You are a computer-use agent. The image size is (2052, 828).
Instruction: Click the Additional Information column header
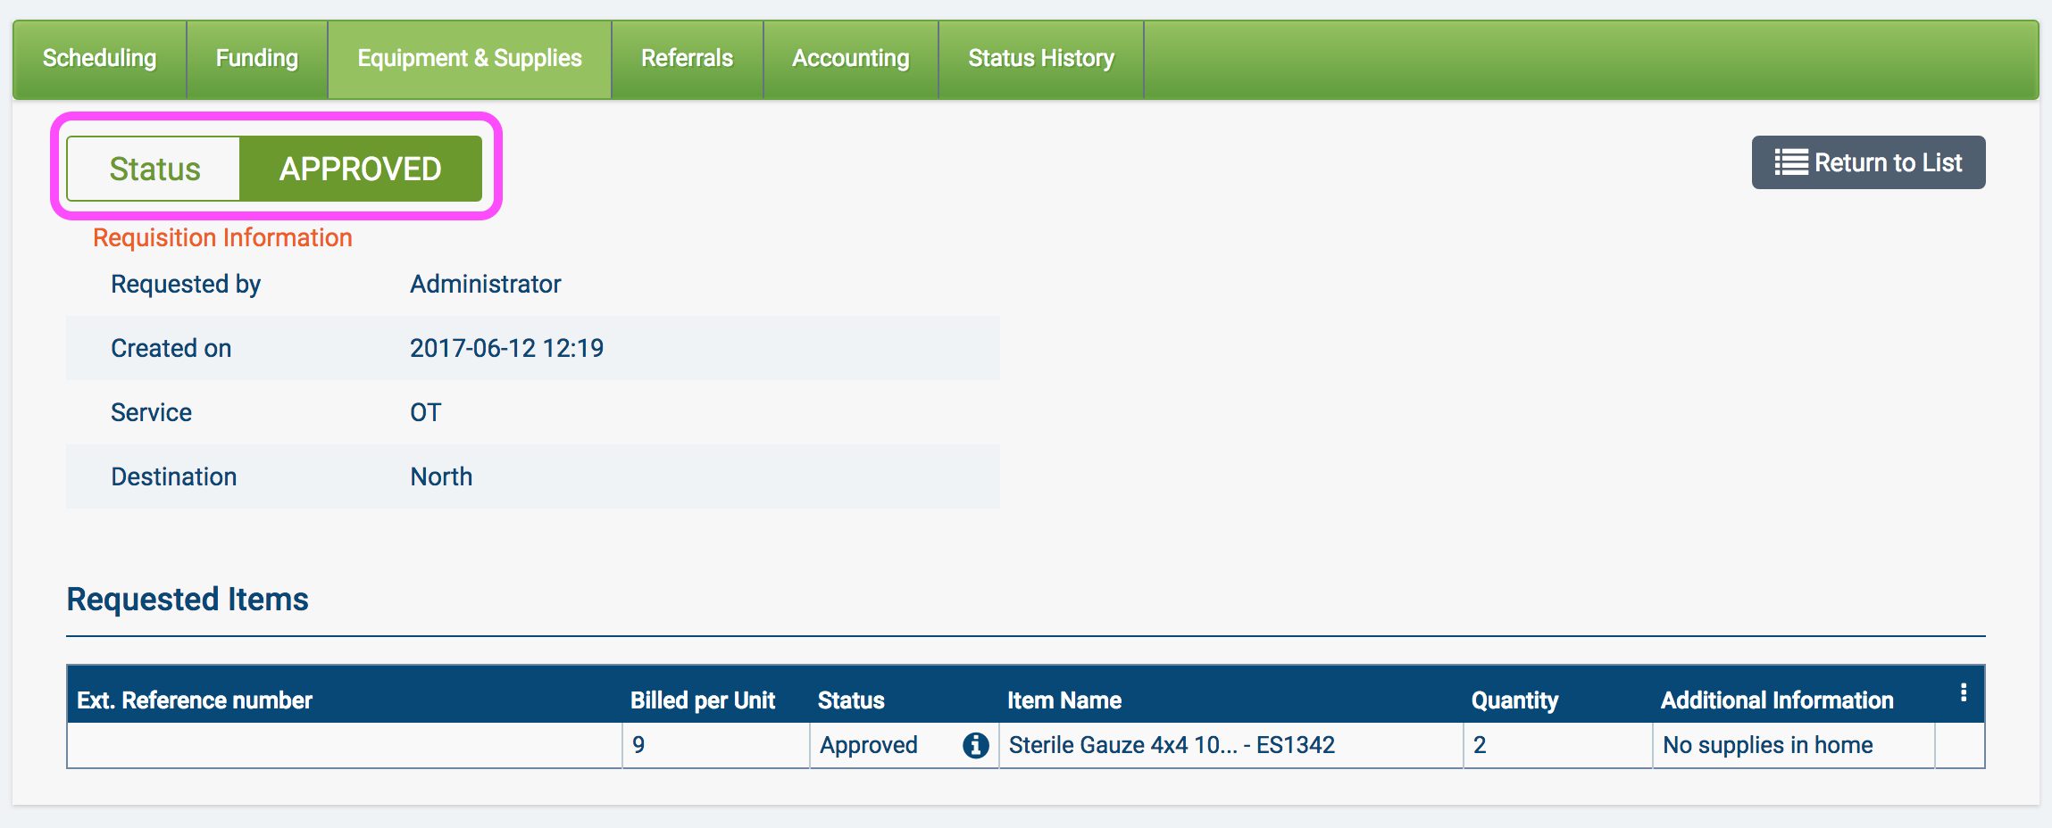point(1777,700)
